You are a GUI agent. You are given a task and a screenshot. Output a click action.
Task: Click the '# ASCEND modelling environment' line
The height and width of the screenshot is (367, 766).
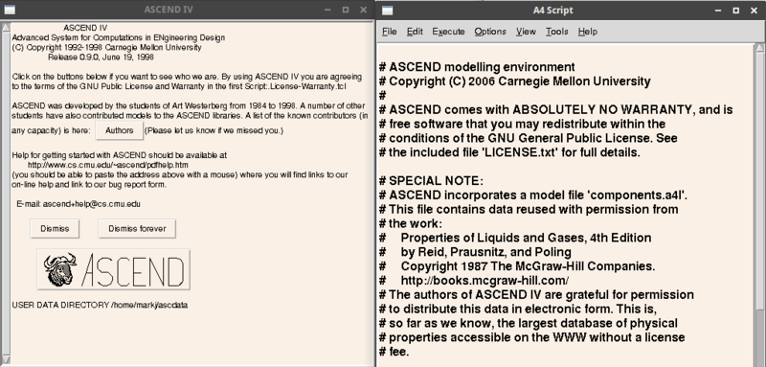[x=477, y=67]
